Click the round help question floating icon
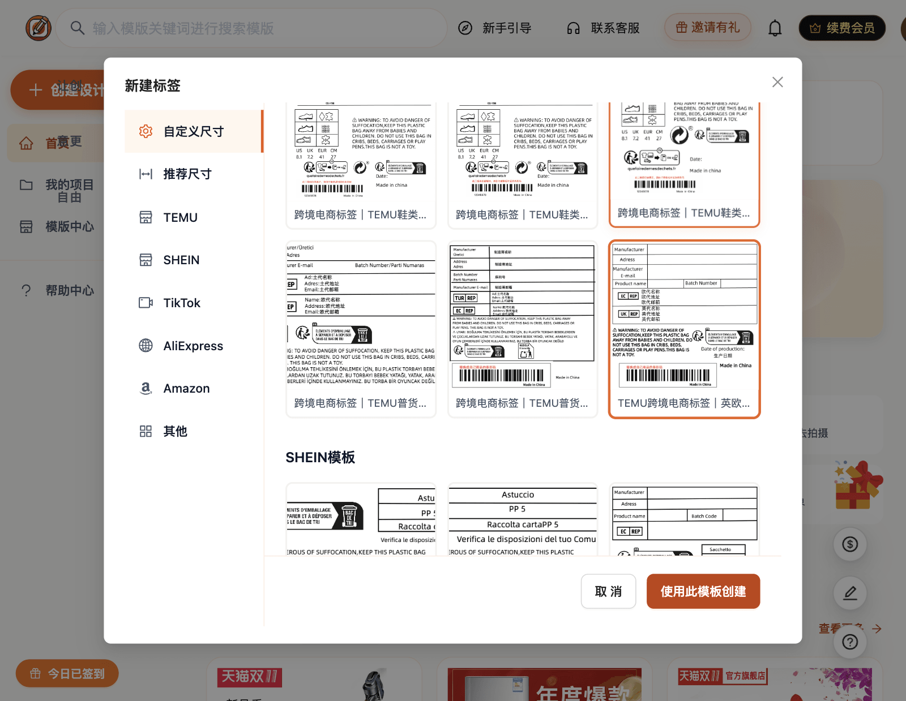Screen dimensions: 906x701 (x=850, y=642)
